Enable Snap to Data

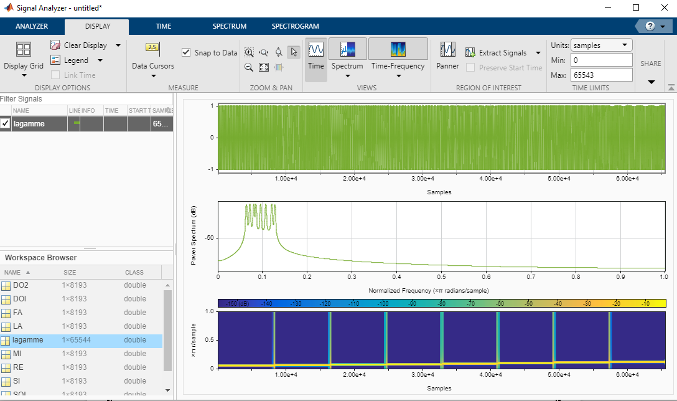tap(186, 52)
